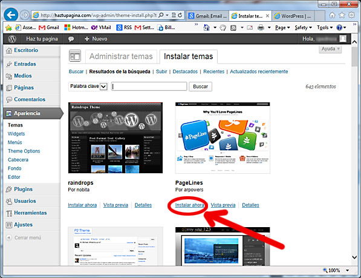Click the command bar Home icon
361x278 pixels.
coord(207,28)
